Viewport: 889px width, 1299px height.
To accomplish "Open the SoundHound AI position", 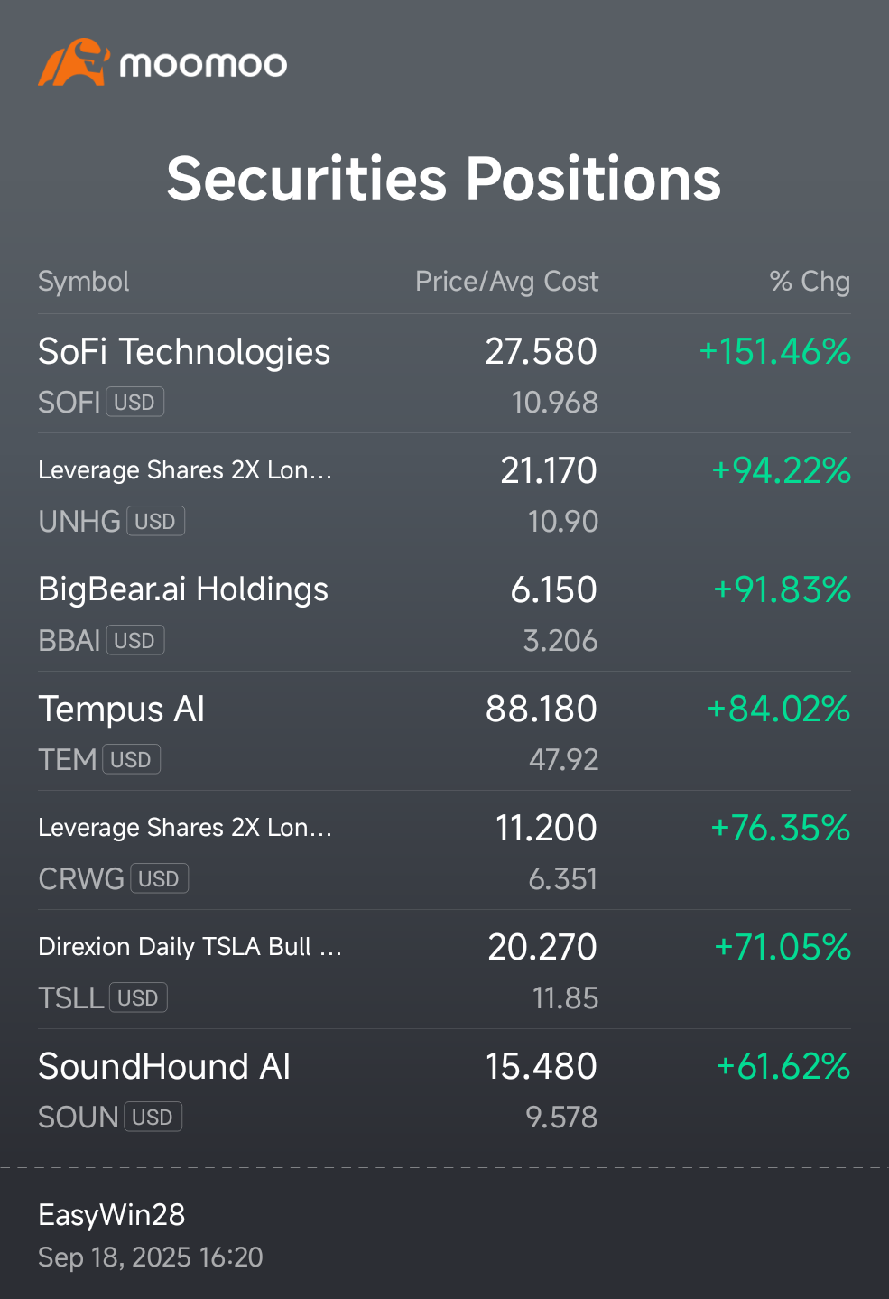I will click(164, 1067).
